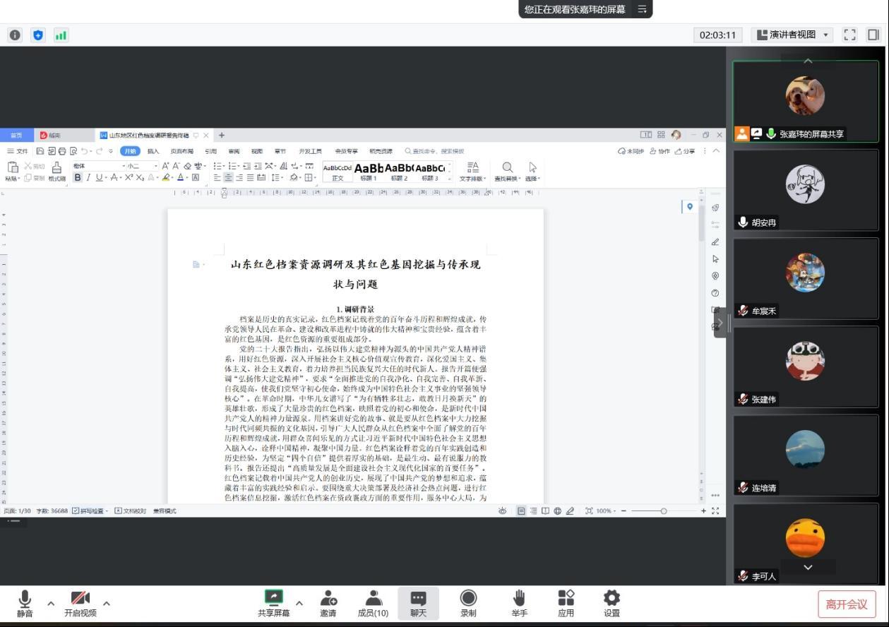Toggle fullscreen mode
Image resolution: width=889 pixels, height=627 pixels.
850,35
